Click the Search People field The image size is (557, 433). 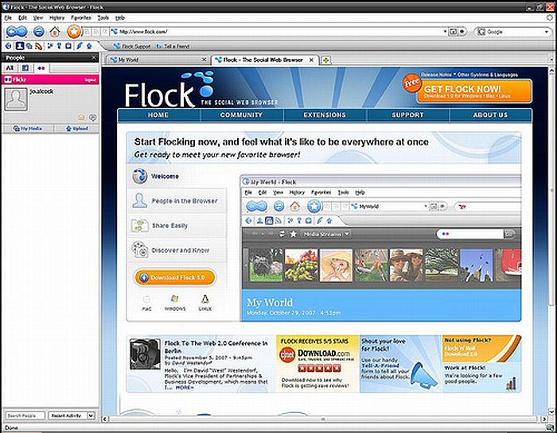pos(25,416)
